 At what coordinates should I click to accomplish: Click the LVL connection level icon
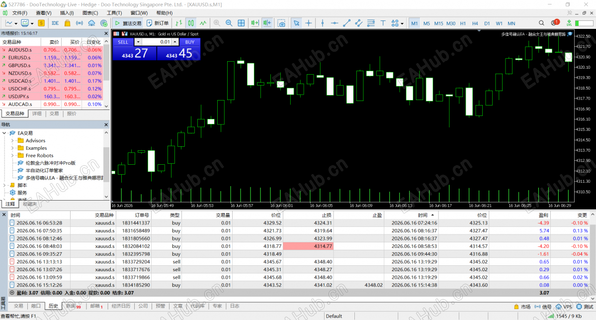coord(569,23)
